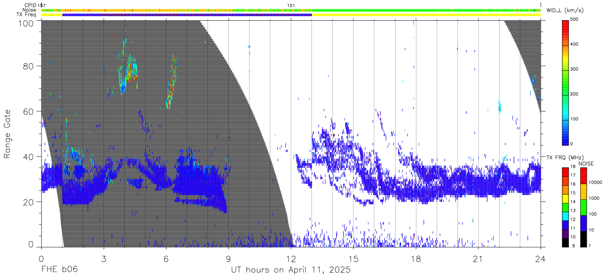
Task: Select the Noise color strip above the plot
Action: [x=291, y=10]
